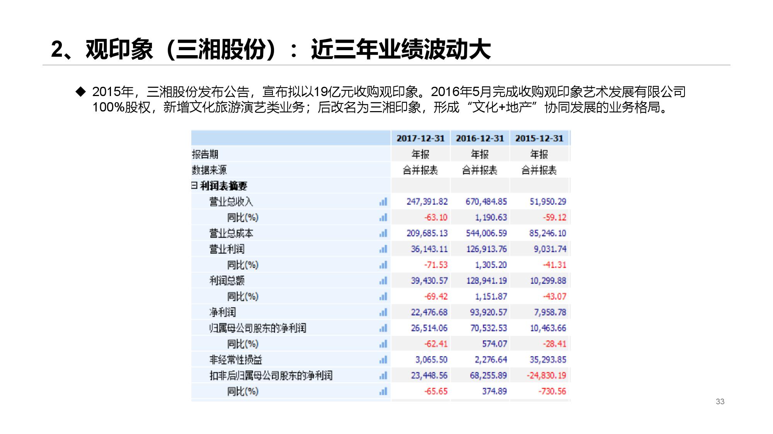Click 2016 净利润 value 93,920.57
Viewport: 773px width, 434px height.
pyautogui.click(x=488, y=312)
